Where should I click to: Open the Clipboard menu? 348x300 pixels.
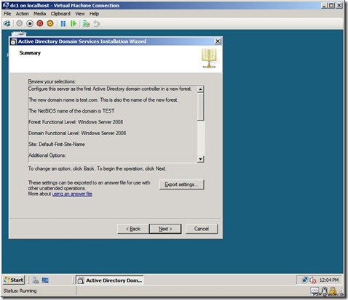coord(60,14)
